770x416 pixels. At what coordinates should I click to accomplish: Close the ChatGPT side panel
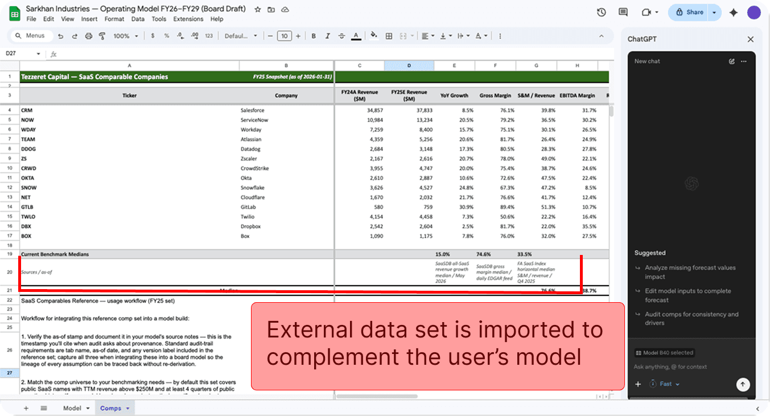[751, 39]
